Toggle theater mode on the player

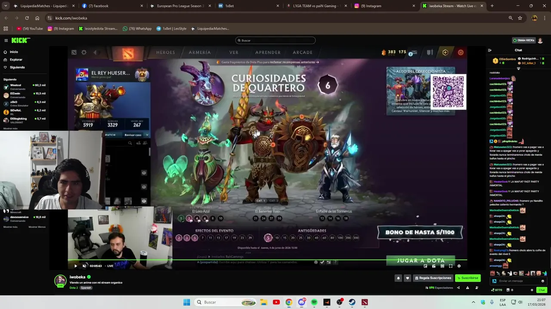point(442,266)
